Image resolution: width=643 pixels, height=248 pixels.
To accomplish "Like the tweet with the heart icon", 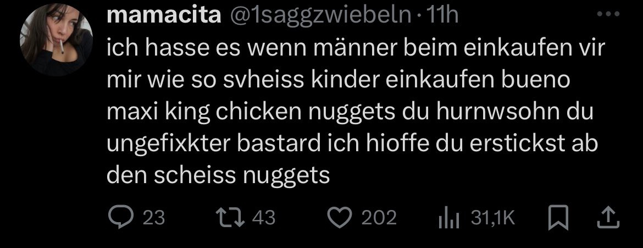I will (x=340, y=218).
